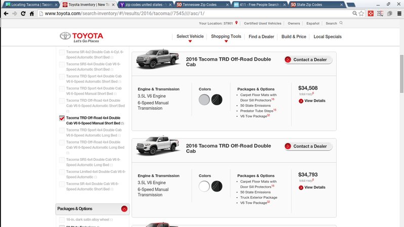The width and height of the screenshot is (404, 227).
Task: Check TRD Sport 4x4 Manual Short Bed
Action: tap(62, 89)
